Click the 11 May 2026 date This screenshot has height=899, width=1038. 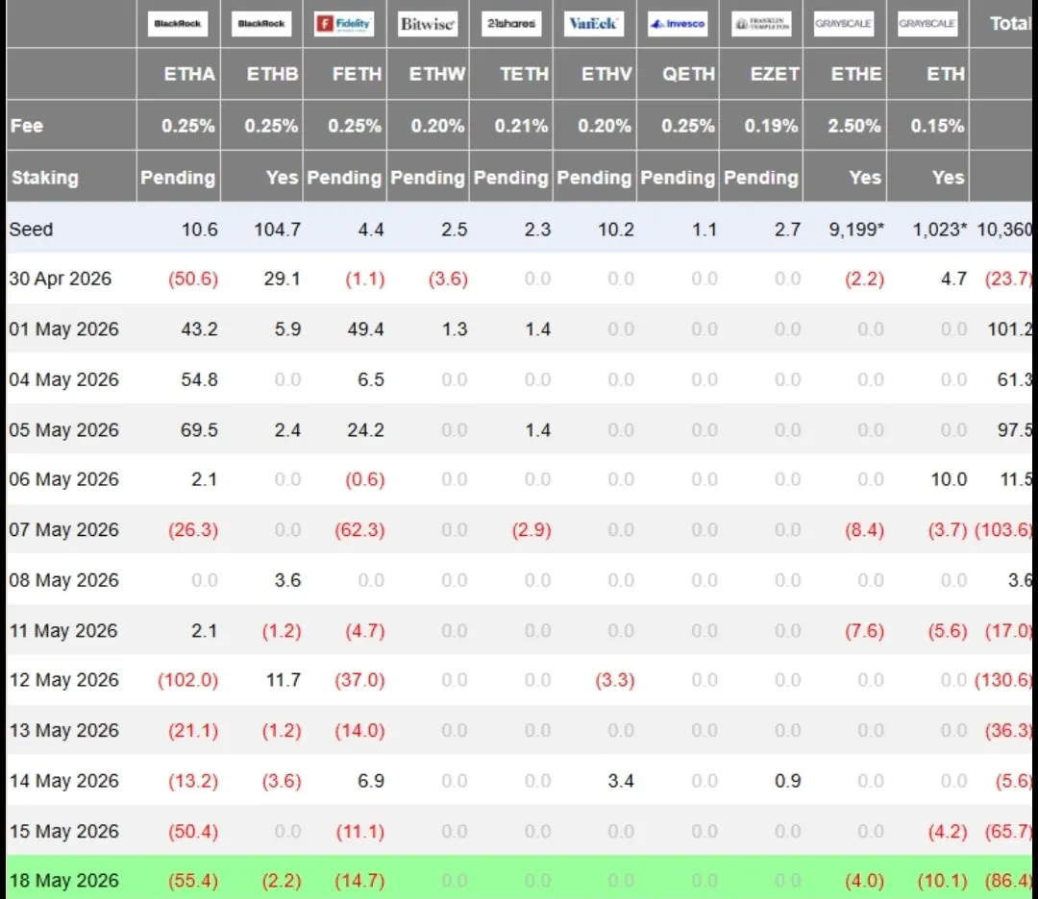coord(62,630)
